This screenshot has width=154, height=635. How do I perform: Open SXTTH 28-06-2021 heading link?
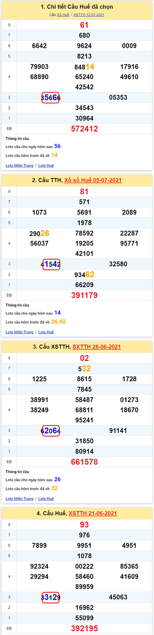97,347
